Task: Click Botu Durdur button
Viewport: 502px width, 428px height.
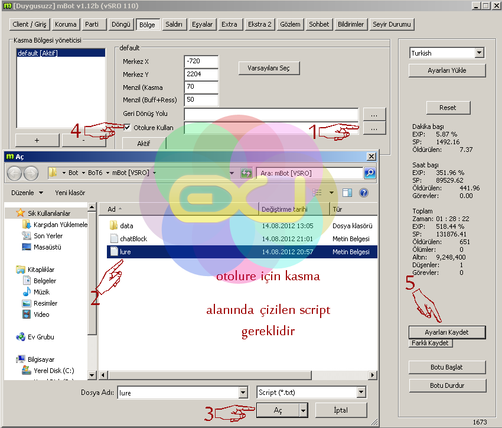Action: pos(447,385)
